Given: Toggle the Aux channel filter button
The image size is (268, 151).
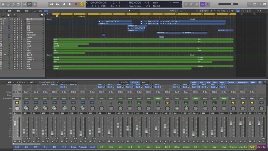Looking at the screenshot, I should (208, 82).
